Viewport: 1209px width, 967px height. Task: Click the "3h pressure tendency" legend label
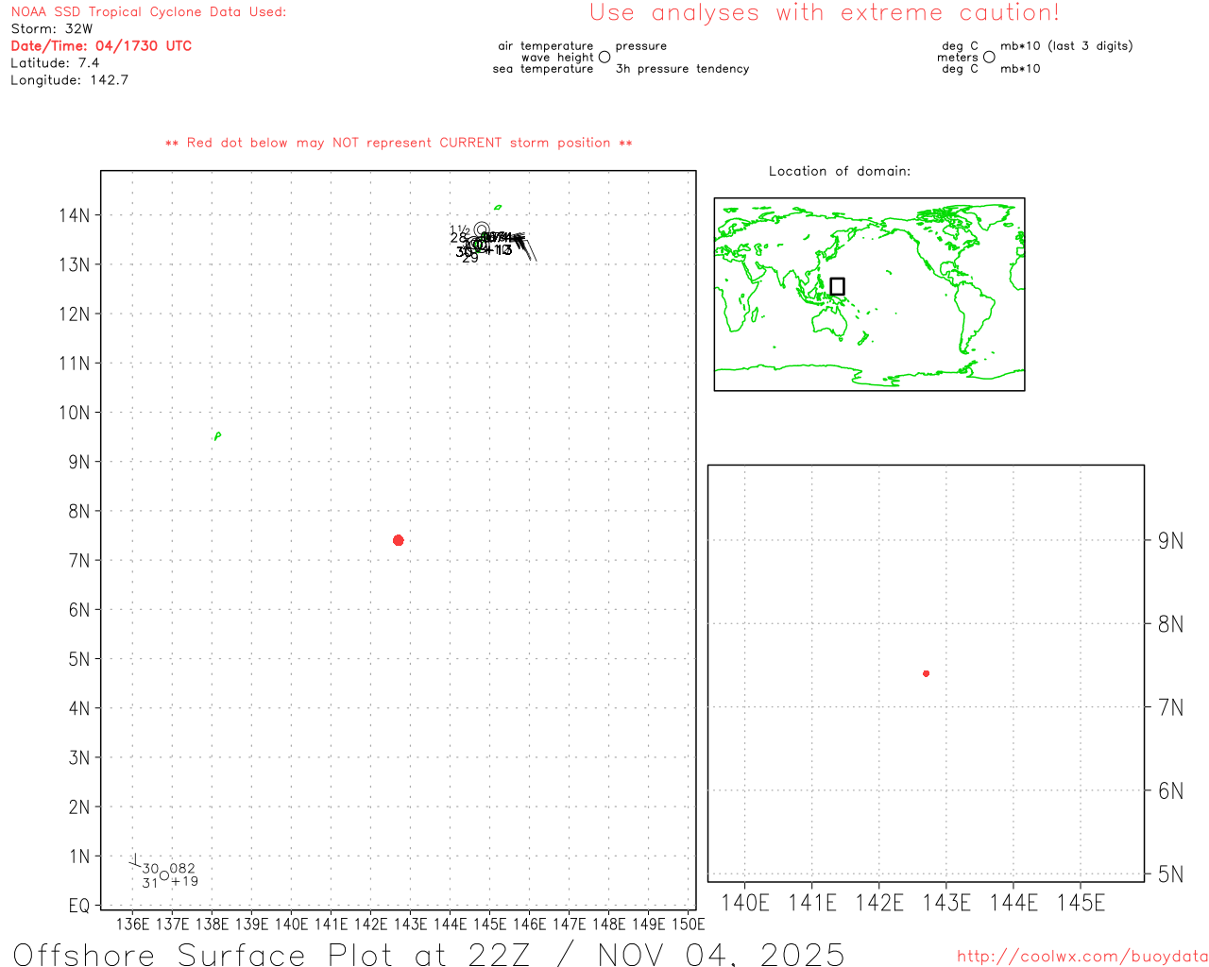tap(682, 69)
